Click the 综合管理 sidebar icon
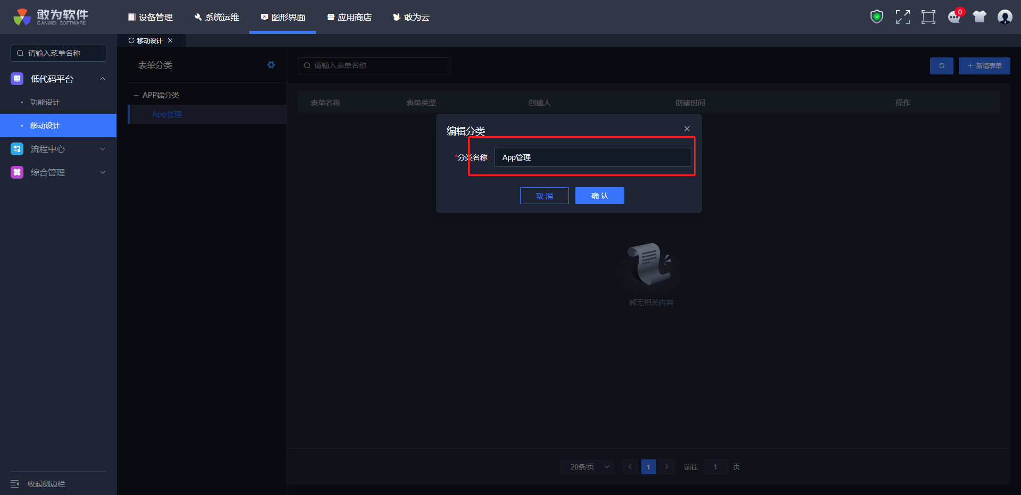 [x=17, y=172]
